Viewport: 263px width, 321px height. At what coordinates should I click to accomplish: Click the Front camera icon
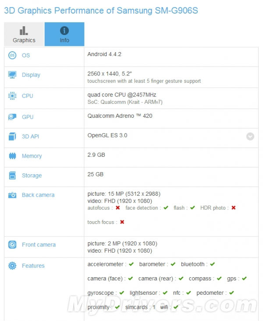click(x=12, y=245)
